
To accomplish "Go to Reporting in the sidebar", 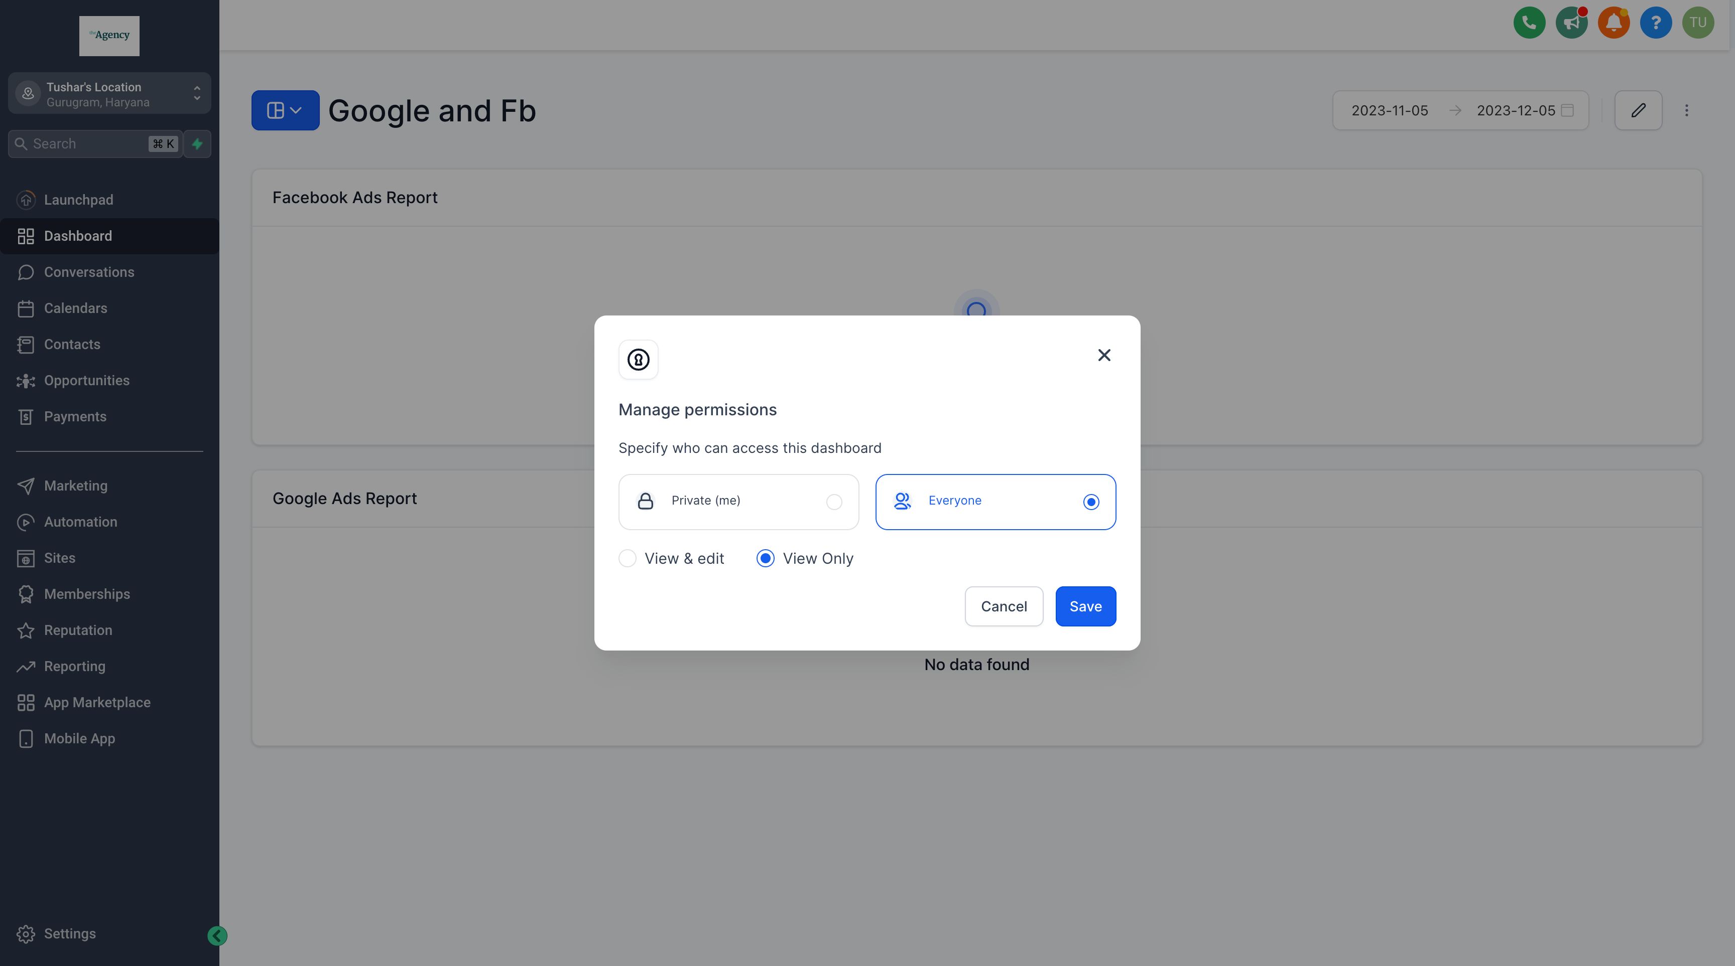I will pyautogui.click(x=74, y=666).
